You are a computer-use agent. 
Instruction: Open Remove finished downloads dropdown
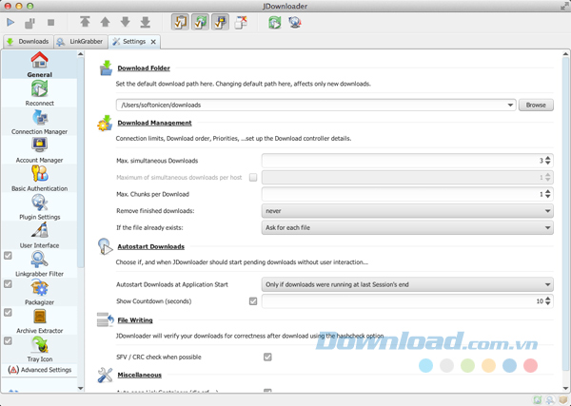click(x=407, y=211)
